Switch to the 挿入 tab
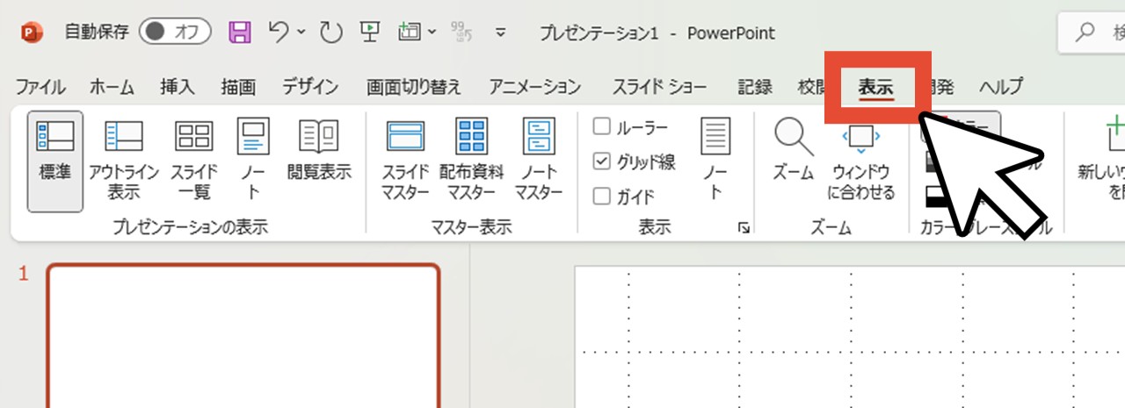 point(177,87)
